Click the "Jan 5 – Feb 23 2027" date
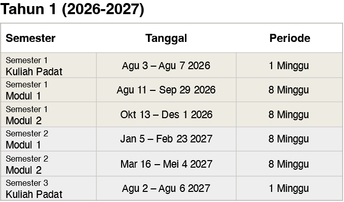This screenshot has width=344, height=202. 166,139
